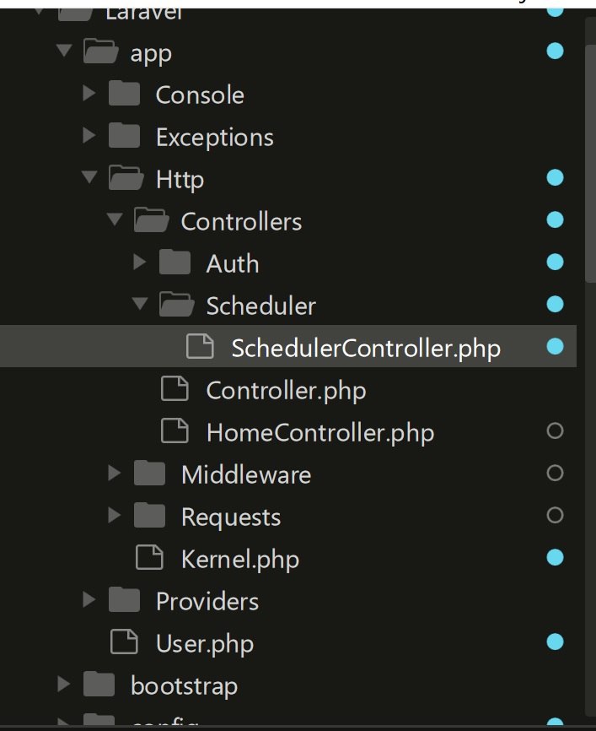Click the blue status dot beside User.php
Image resolution: width=596 pixels, height=731 pixels.
pos(555,642)
